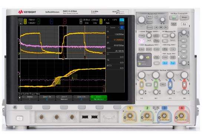Image resolution: width=206 pixels, height=136 pixels.
Task: Tap the horizontal timebase icon on screen
Action: pos(81,21)
